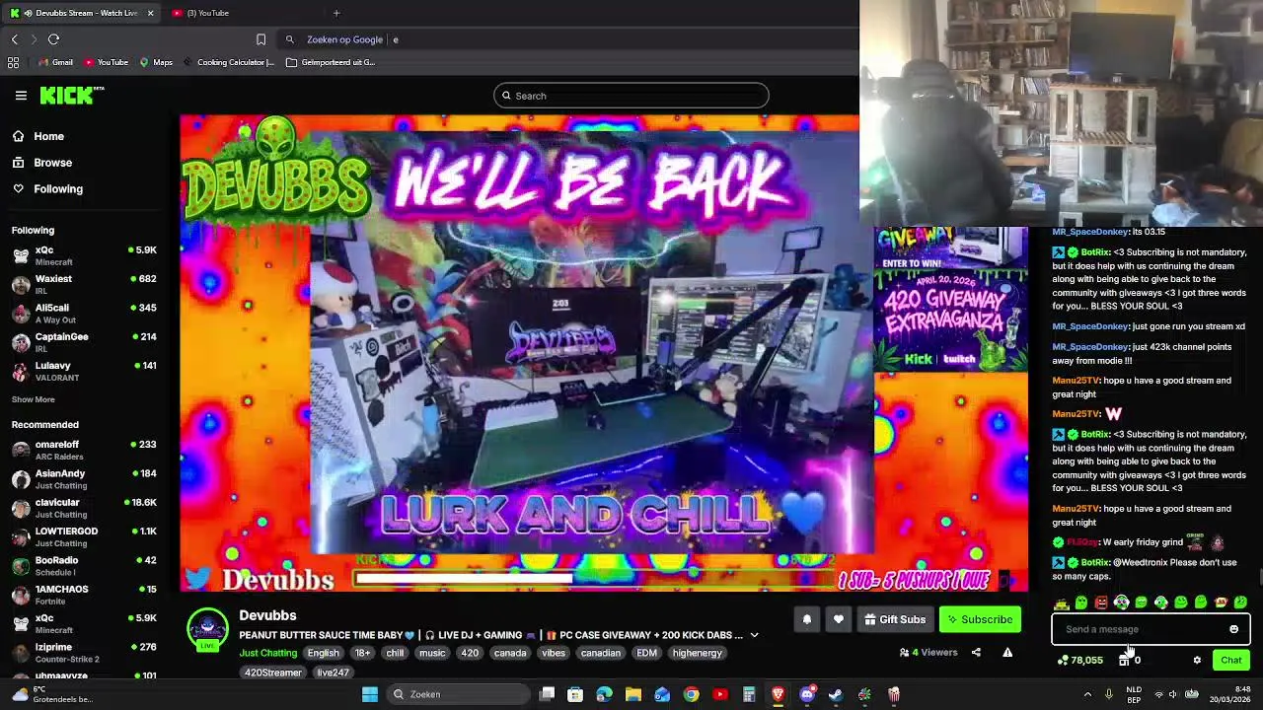The width and height of the screenshot is (1263, 710).
Task: Follow channel with heart icon
Action: click(x=838, y=619)
